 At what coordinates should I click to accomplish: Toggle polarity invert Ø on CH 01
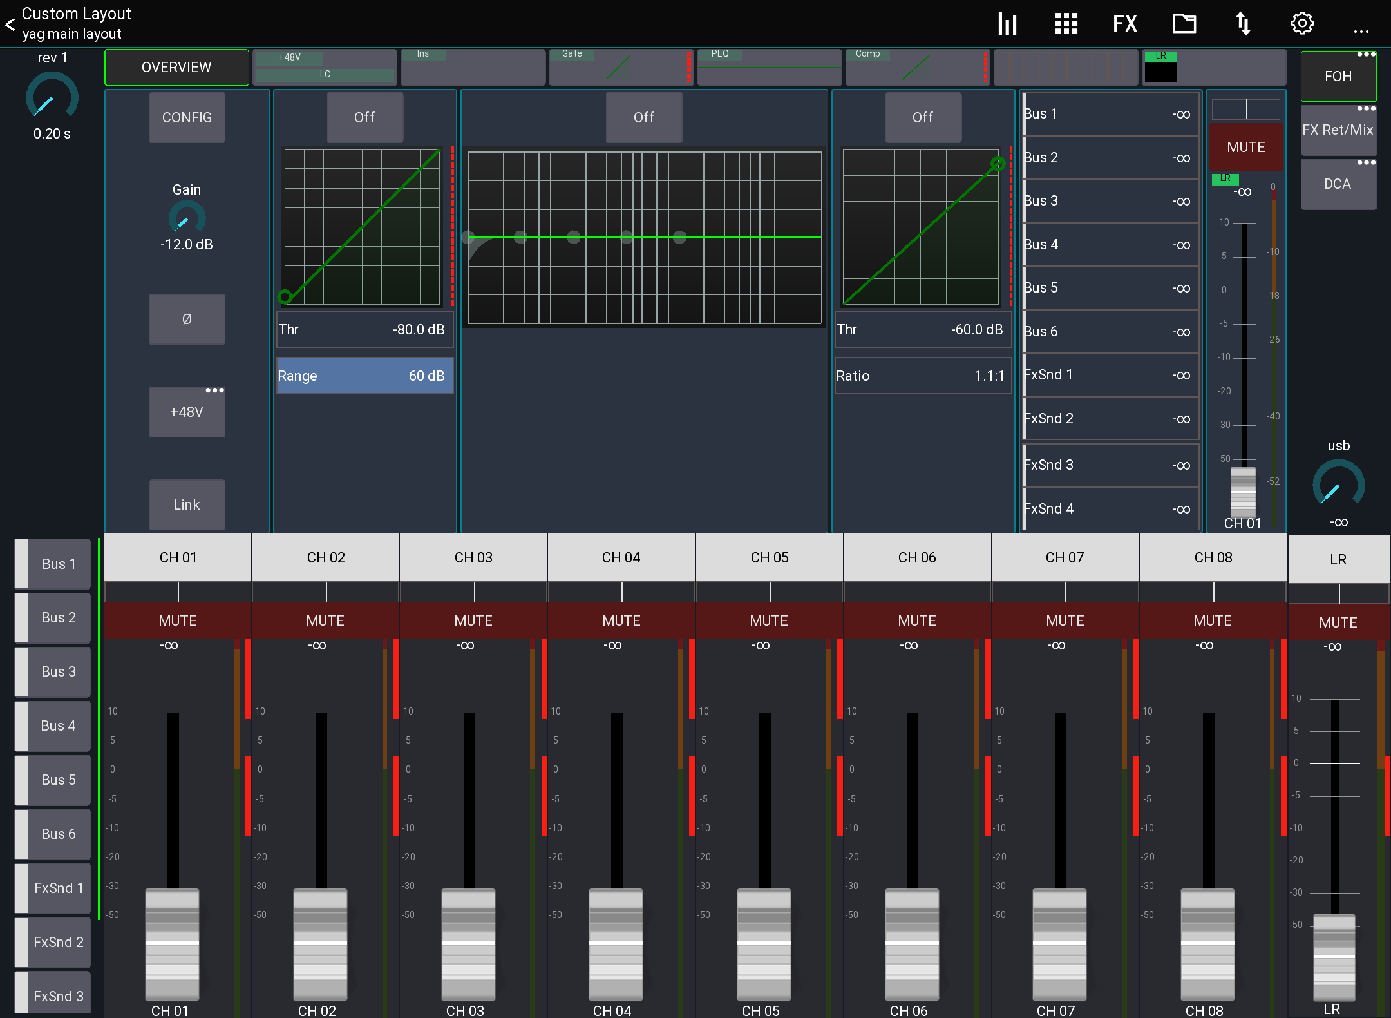(187, 319)
